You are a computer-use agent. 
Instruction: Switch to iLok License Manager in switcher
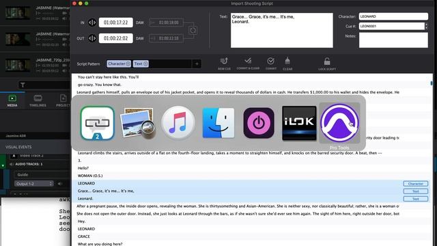299,123
